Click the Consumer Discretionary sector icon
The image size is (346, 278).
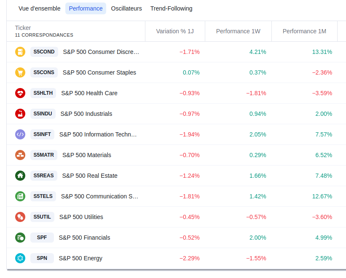(20, 52)
